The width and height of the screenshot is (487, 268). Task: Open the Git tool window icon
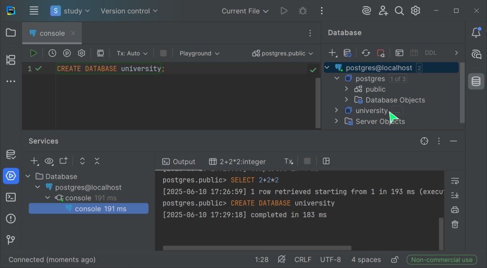10,240
